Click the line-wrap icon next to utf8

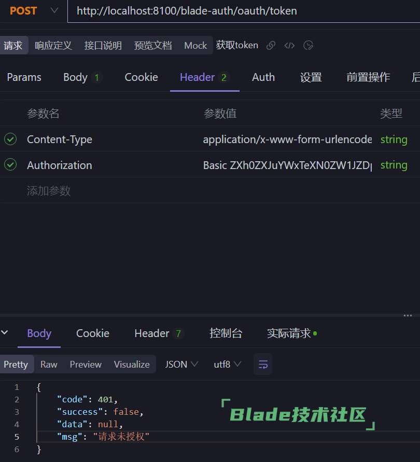(263, 364)
